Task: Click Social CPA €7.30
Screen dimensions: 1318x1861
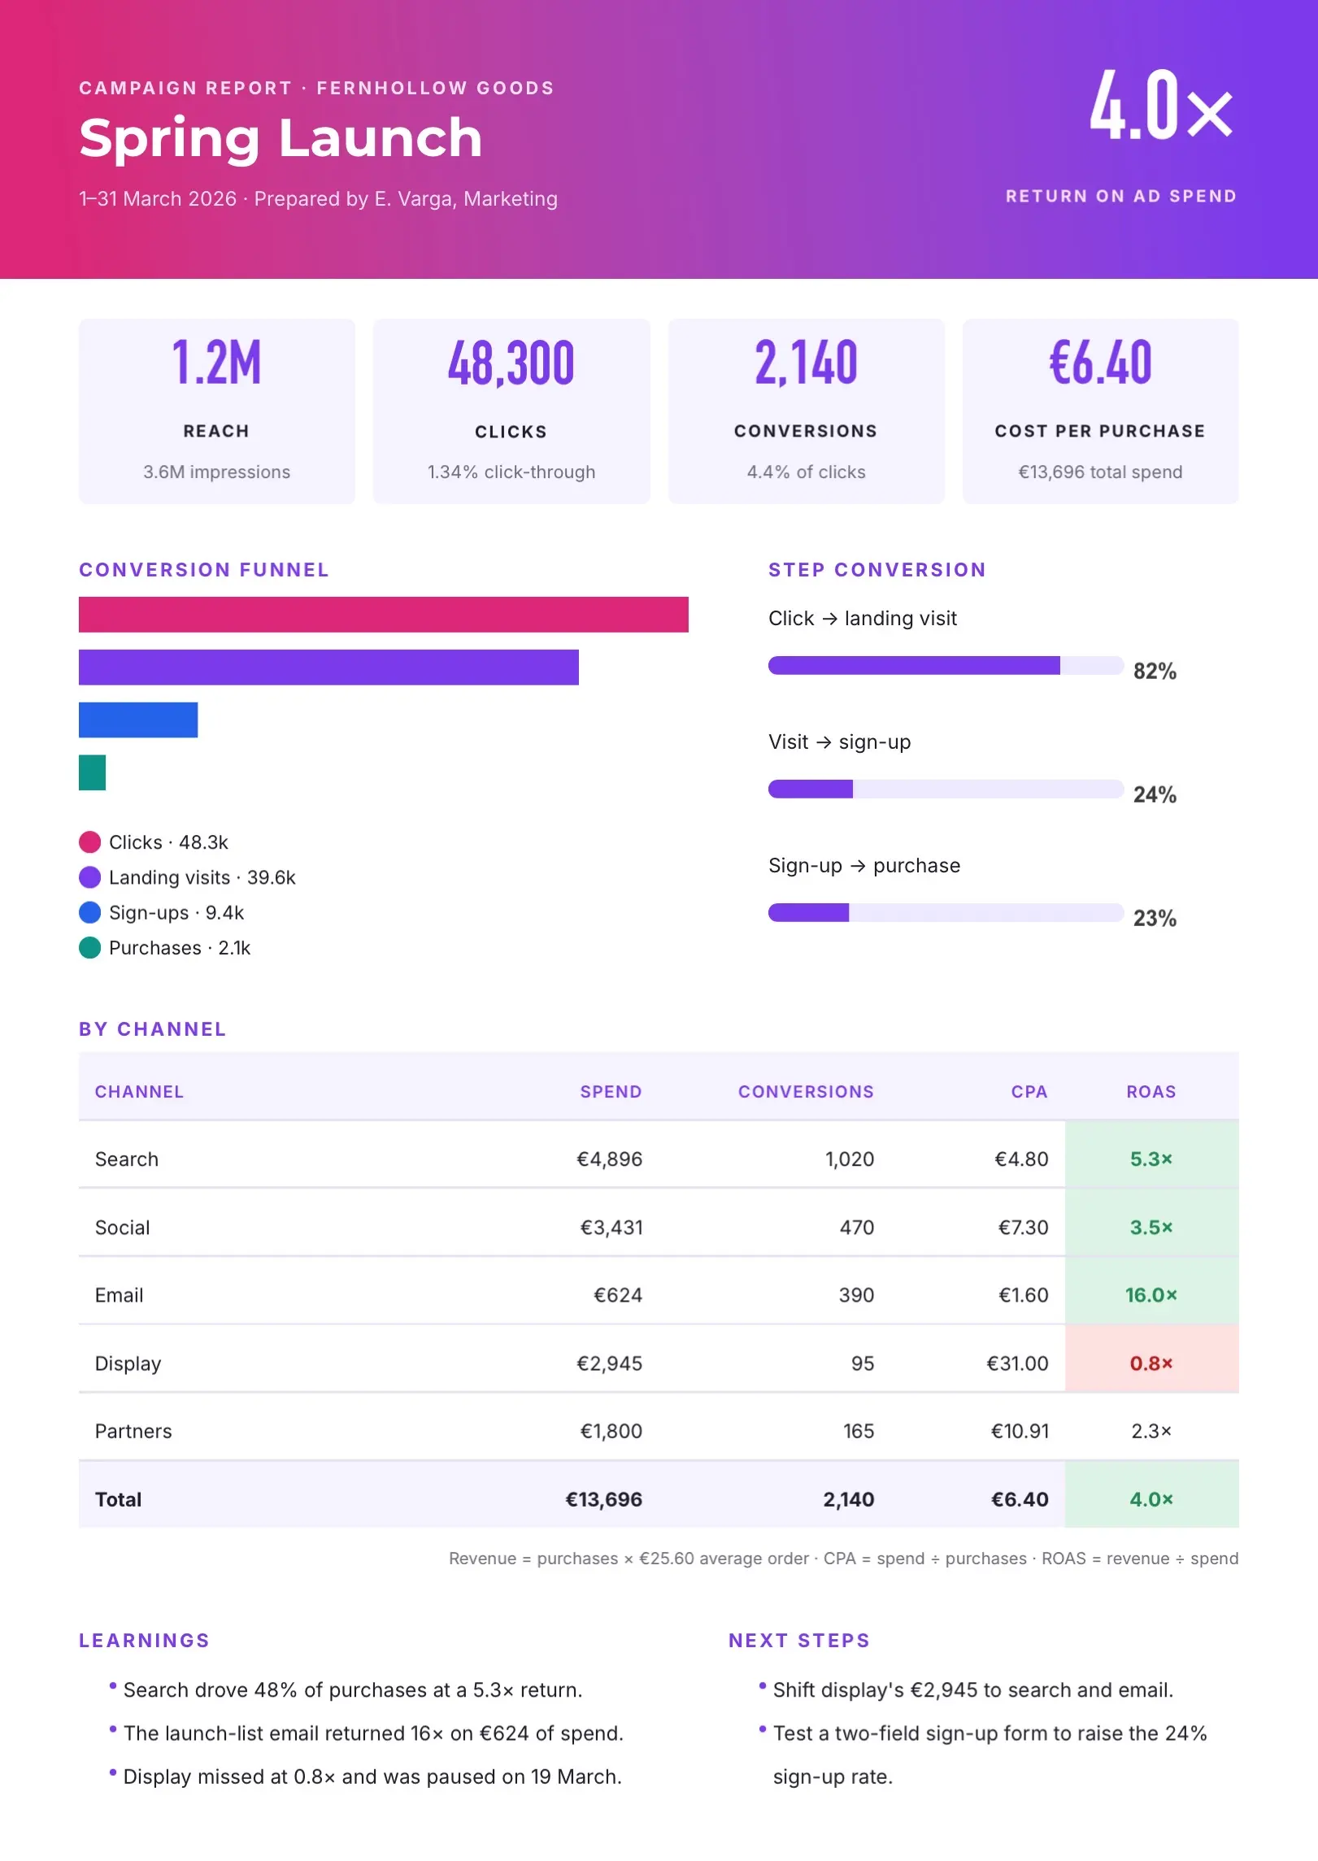Action: point(1023,1228)
